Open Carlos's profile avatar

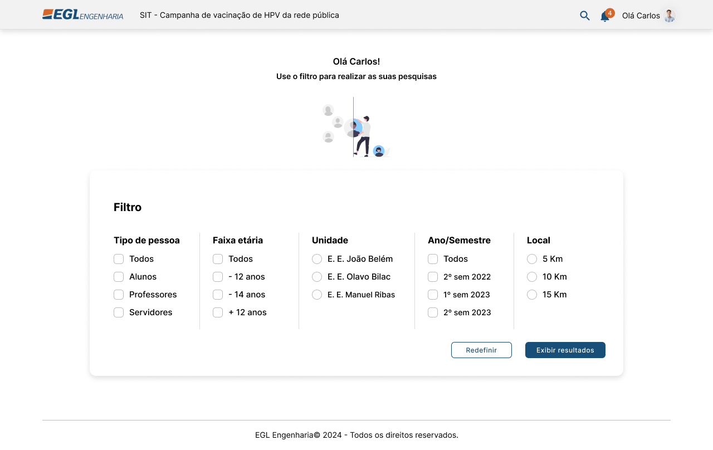click(x=669, y=16)
